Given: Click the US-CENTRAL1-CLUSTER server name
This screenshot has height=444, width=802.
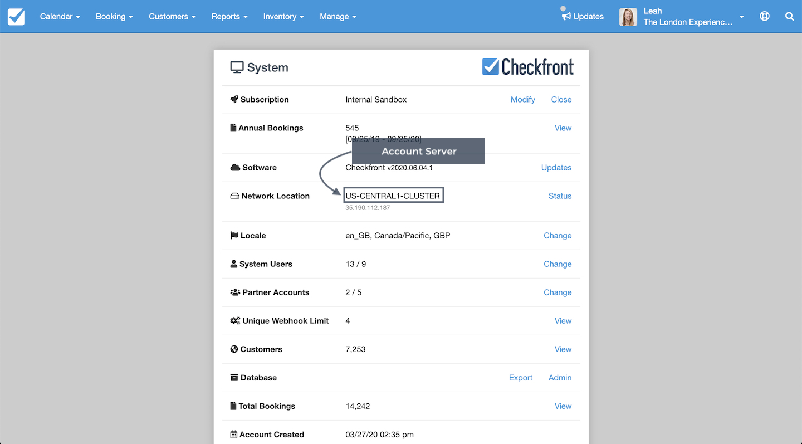Looking at the screenshot, I should point(393,196).
